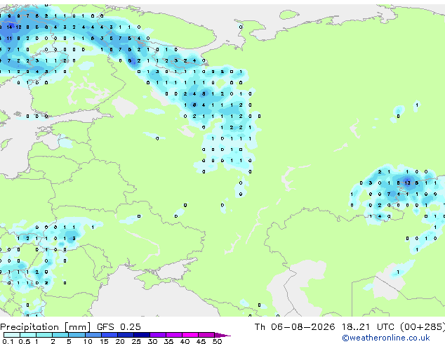The width and height of the screenshot is (445, 344).
Task: Click the 35–40 mm purple legend swatch
Action: (174, 335)
